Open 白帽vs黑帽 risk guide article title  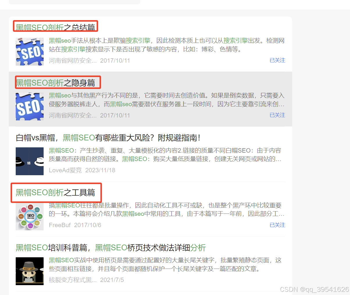[108, 137]
